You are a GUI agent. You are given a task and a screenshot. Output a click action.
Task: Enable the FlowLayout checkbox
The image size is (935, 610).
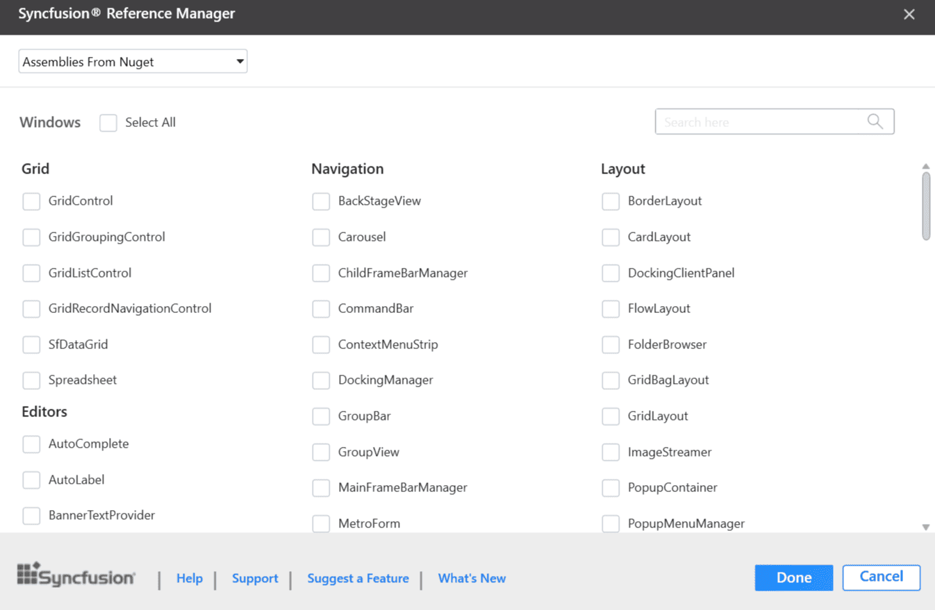[x=611, y=309]
